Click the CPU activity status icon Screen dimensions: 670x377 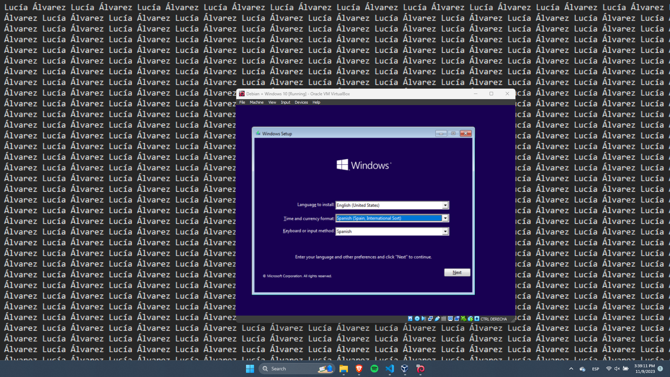pos(463,319)
